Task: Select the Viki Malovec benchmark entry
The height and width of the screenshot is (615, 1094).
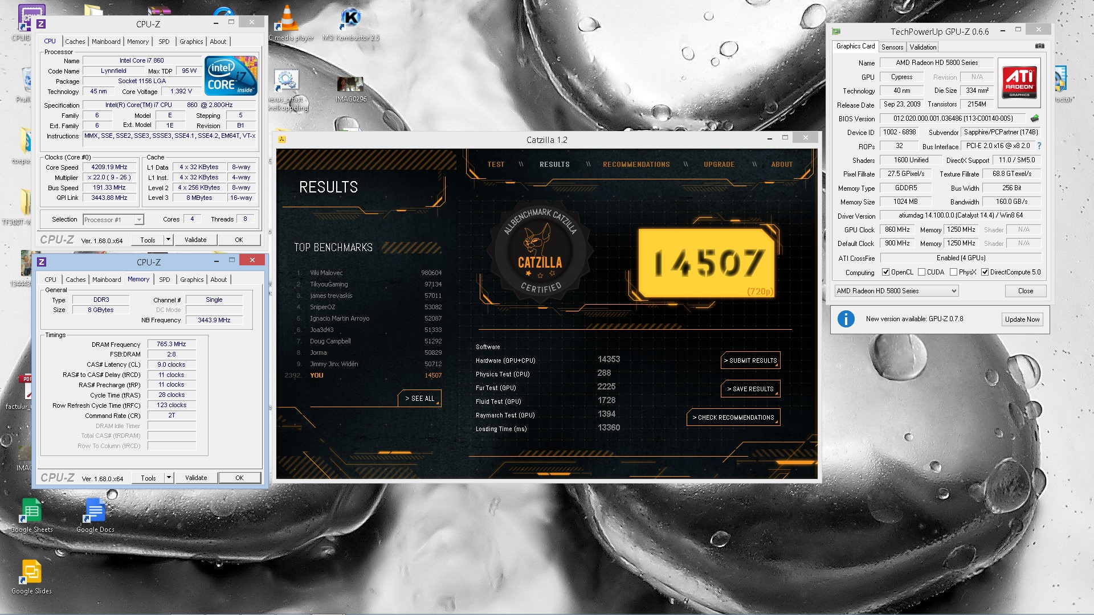Action: point(369,273)
